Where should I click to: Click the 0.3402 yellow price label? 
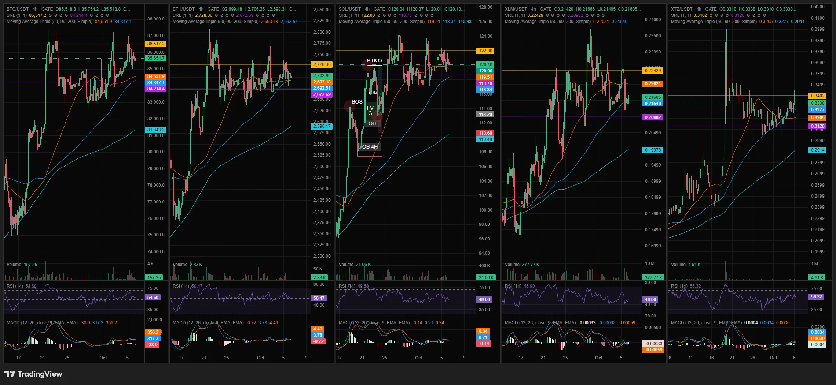tap(818, 96)
